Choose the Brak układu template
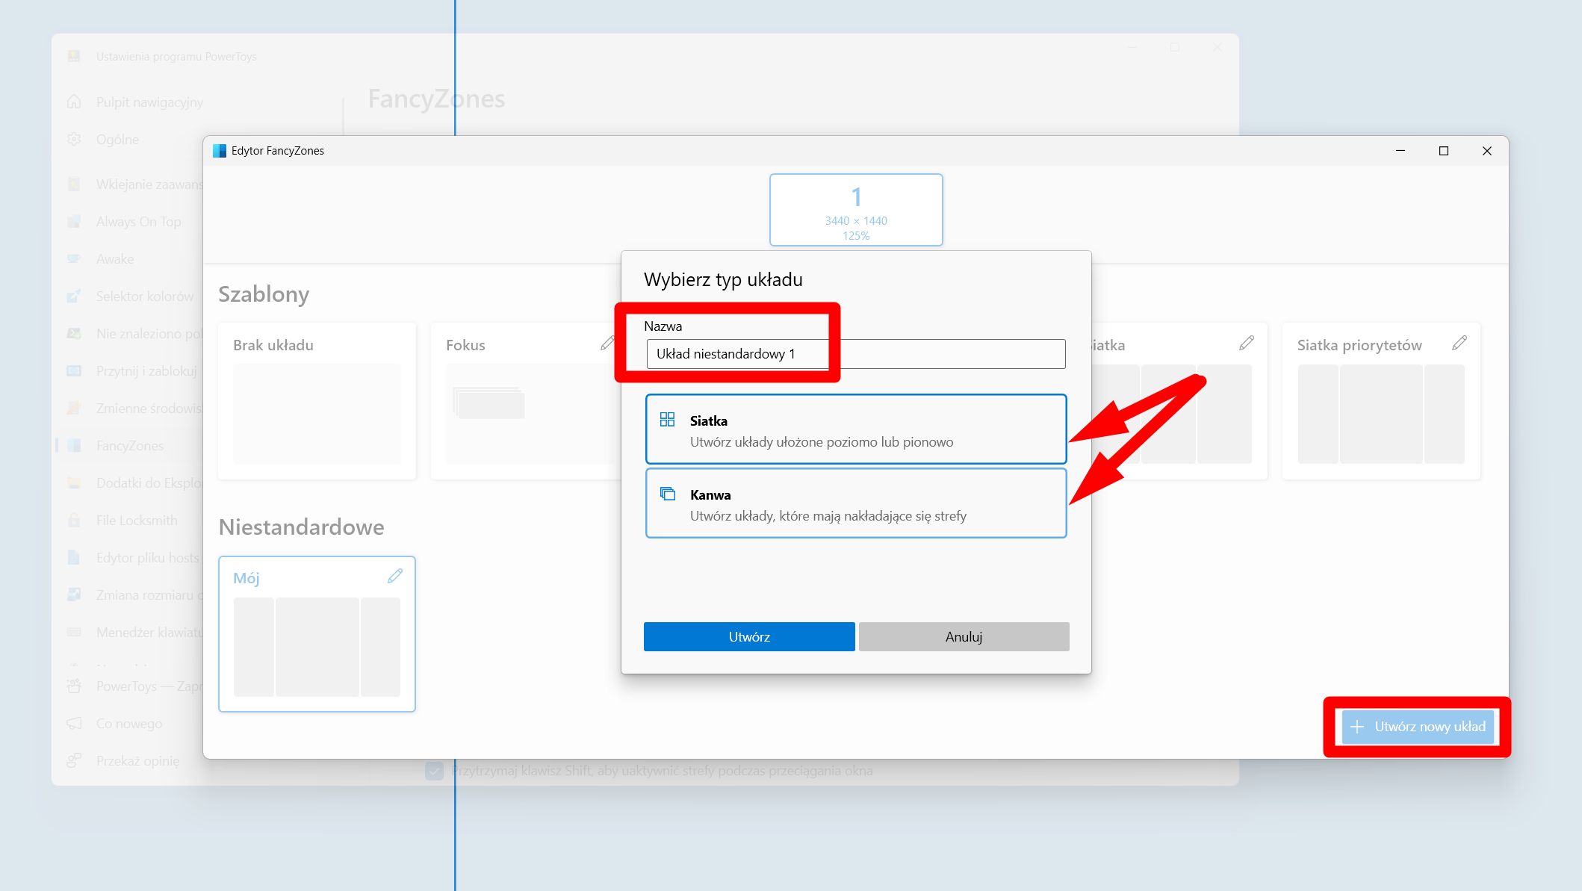The width and height of the screenshot is (1582, 891). (317, 401)
